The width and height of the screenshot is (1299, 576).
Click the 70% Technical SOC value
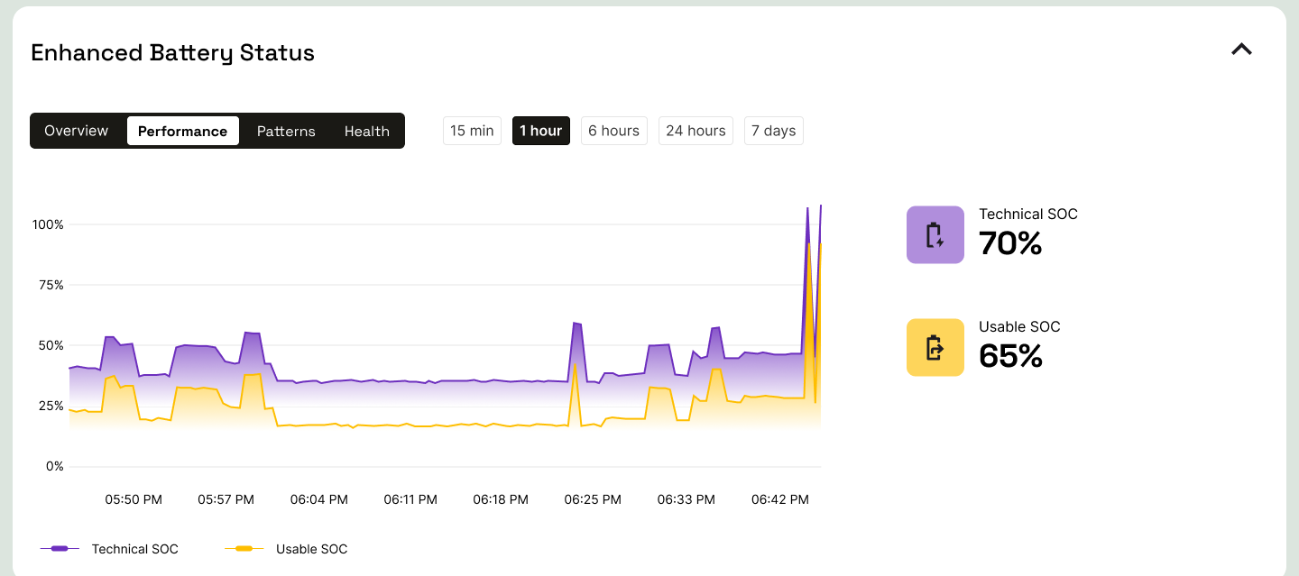pyautogui.click(x=1010, y=243)
